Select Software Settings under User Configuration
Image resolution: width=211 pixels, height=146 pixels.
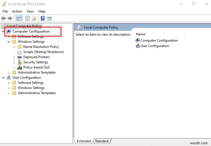pyautogui.click(x=31, y=83)
